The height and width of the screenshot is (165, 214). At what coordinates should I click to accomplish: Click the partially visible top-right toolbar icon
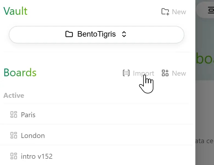(x=211, y=10)
